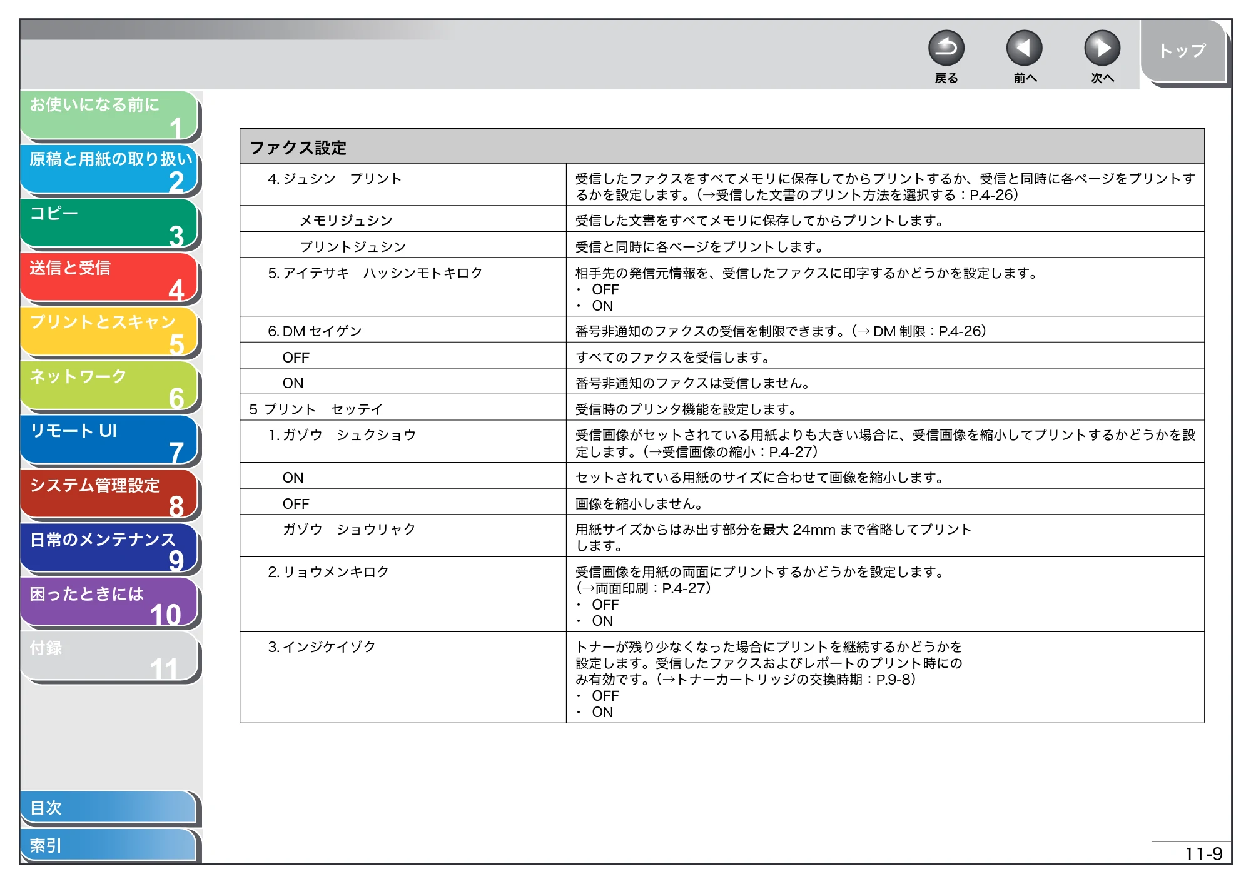Viewport: 1251px width, 884px height.
Task: Click 受信時のプリンタ機能を設定します。 description text
Action: [686, 409]
